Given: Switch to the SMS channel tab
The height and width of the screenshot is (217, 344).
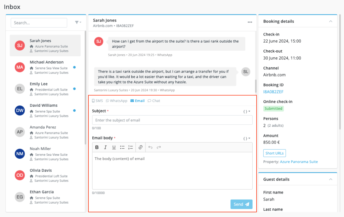Looking at the screenshot, I should tap(97, 101).
